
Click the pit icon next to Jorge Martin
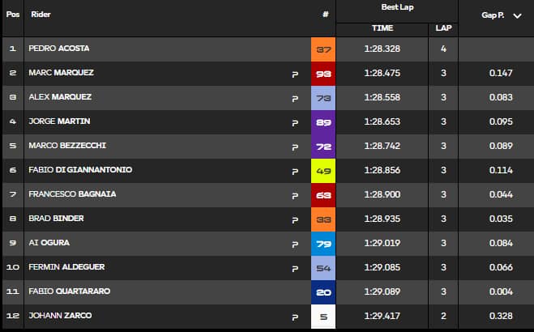[x=295, y=123]
